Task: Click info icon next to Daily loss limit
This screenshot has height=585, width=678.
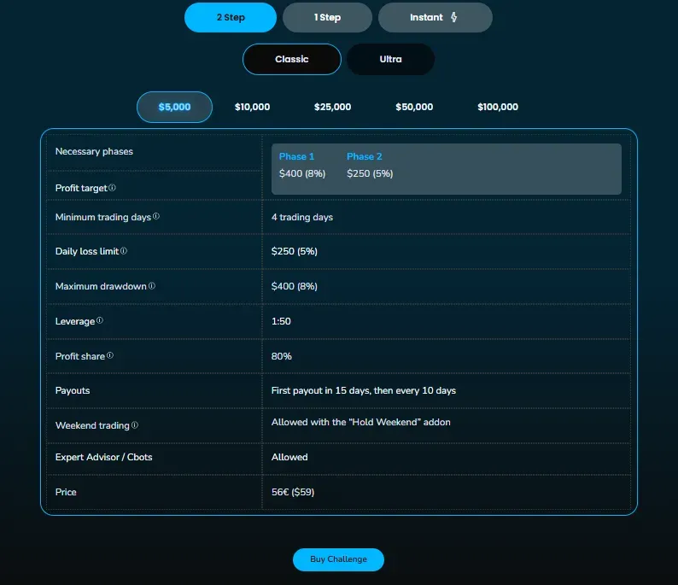Action: point(124,251)
